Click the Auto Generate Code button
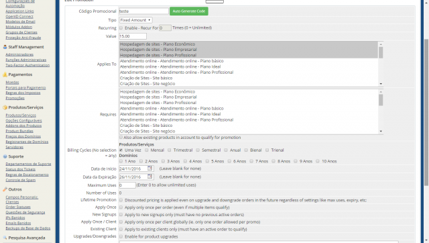429x243 pixels. tap(189, 11)
